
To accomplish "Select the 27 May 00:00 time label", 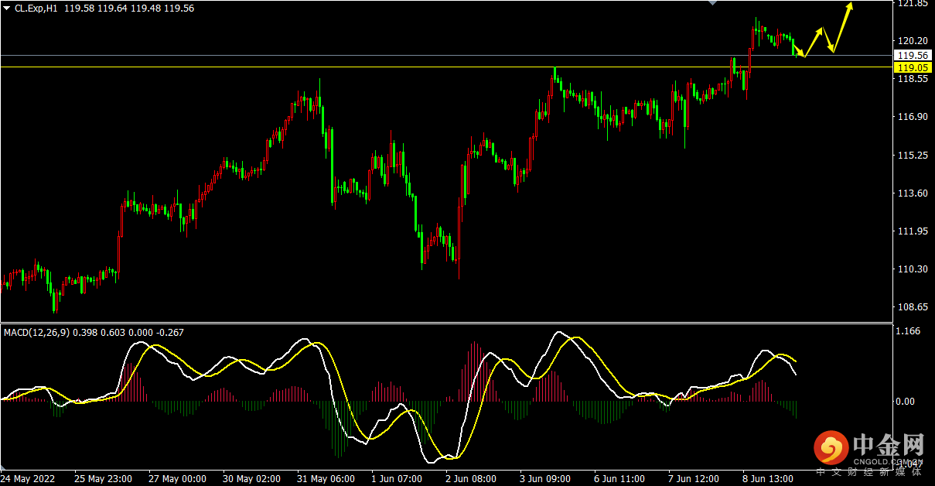I will tap(177, 479).
